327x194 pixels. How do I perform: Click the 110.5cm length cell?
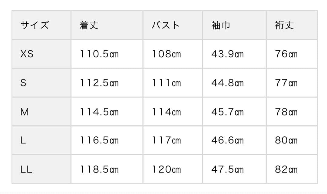pyautogui.click(x=99, y=54)
